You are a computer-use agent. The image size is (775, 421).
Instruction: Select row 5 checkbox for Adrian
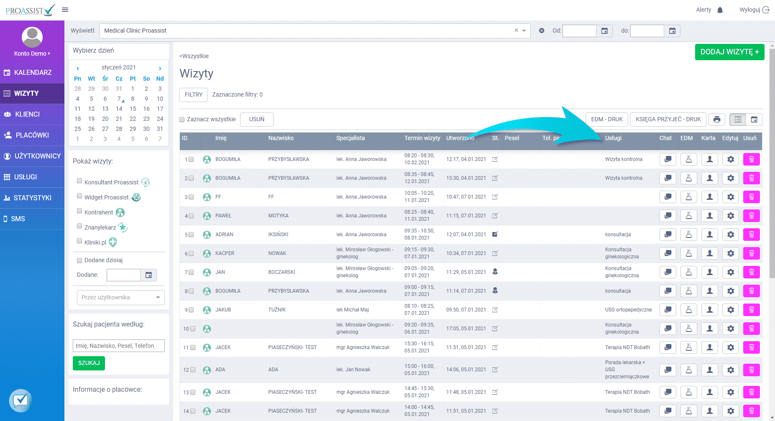tap(191, 235)
